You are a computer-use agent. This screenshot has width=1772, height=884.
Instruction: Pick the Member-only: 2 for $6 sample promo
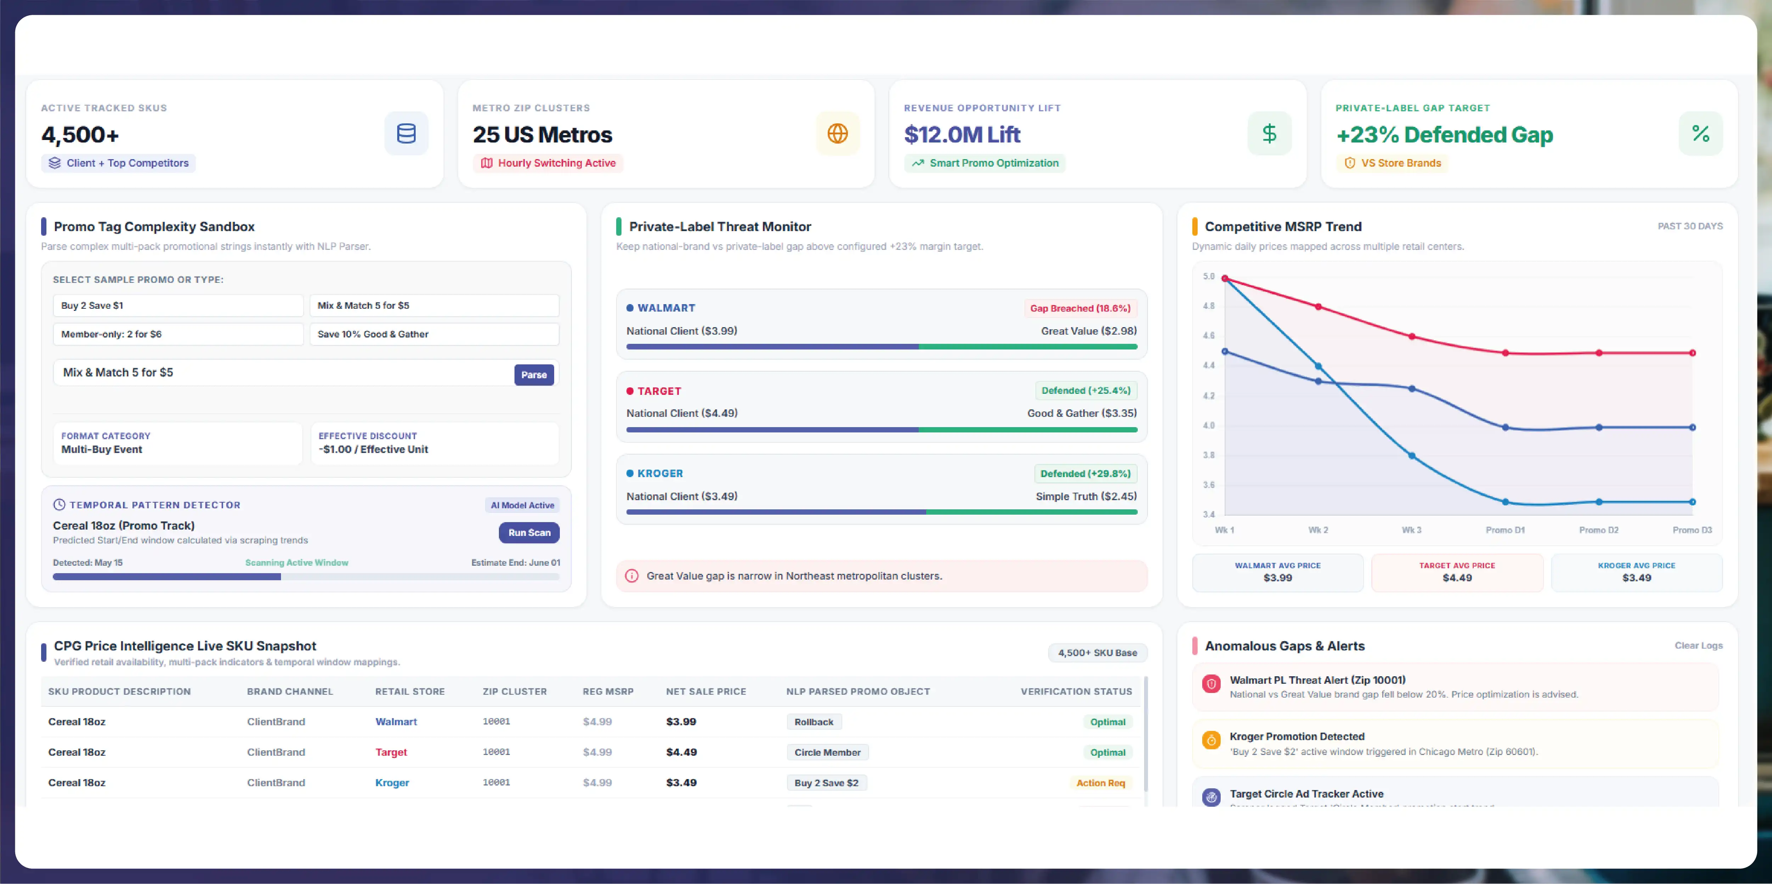tap(178, 334)
